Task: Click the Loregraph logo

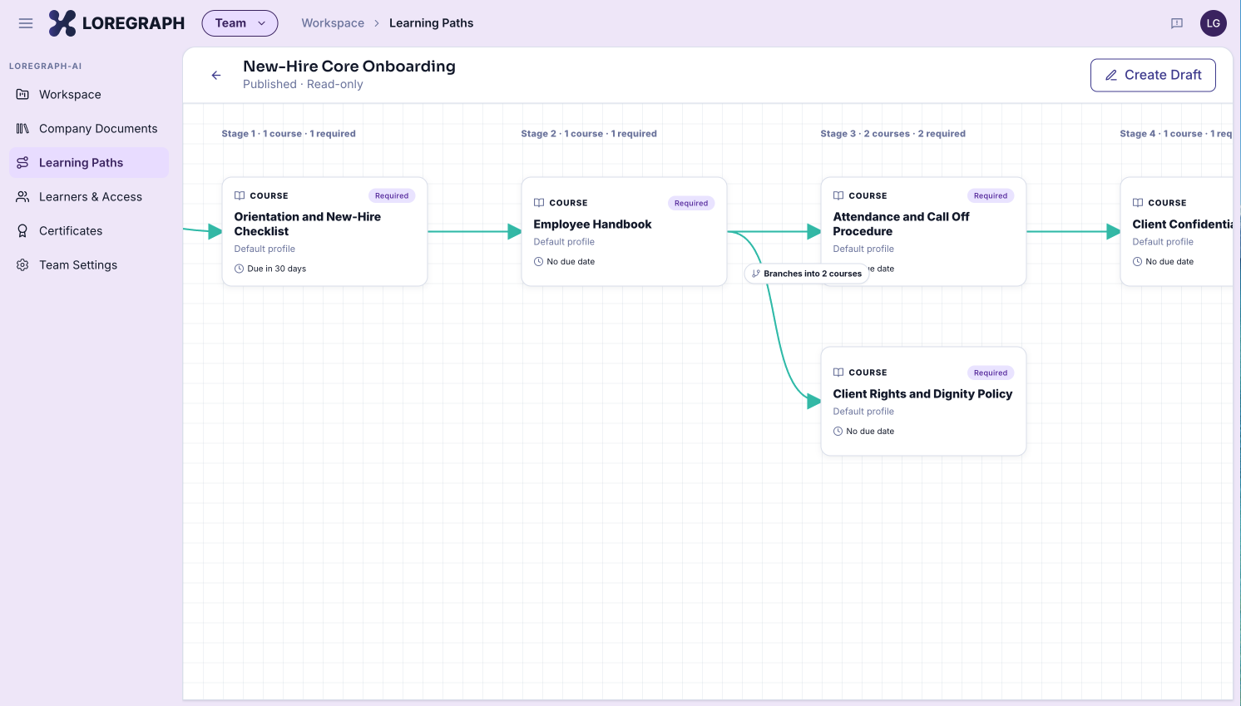Action: tap(116, 23)
